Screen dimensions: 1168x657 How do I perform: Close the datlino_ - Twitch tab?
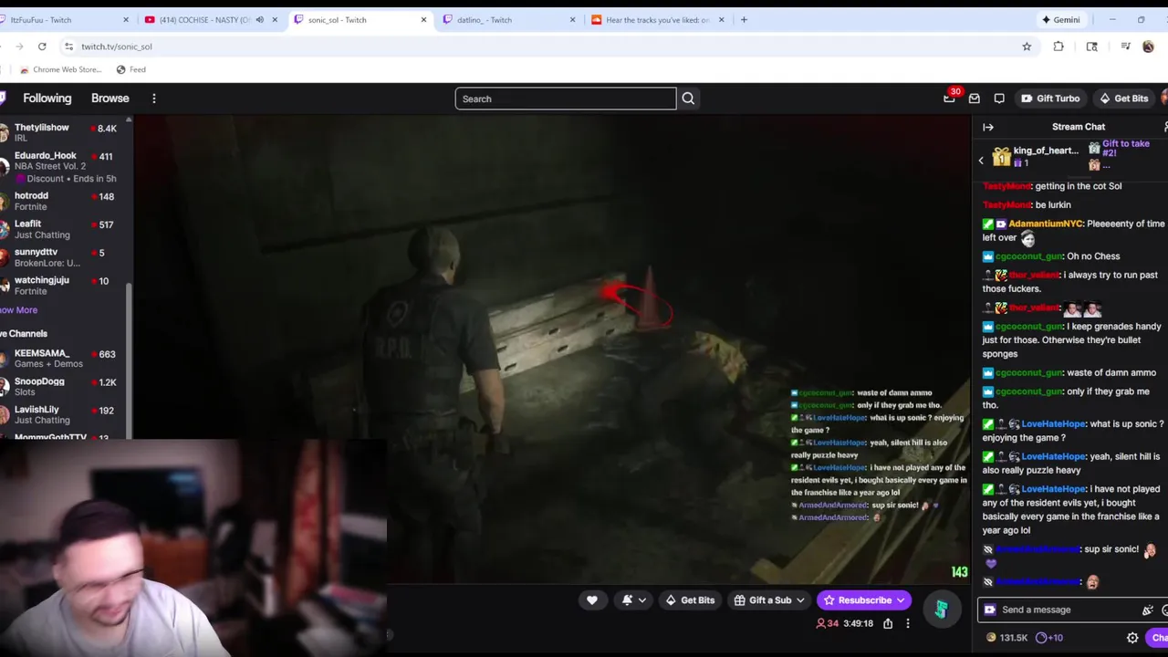(x=572, y=20)
